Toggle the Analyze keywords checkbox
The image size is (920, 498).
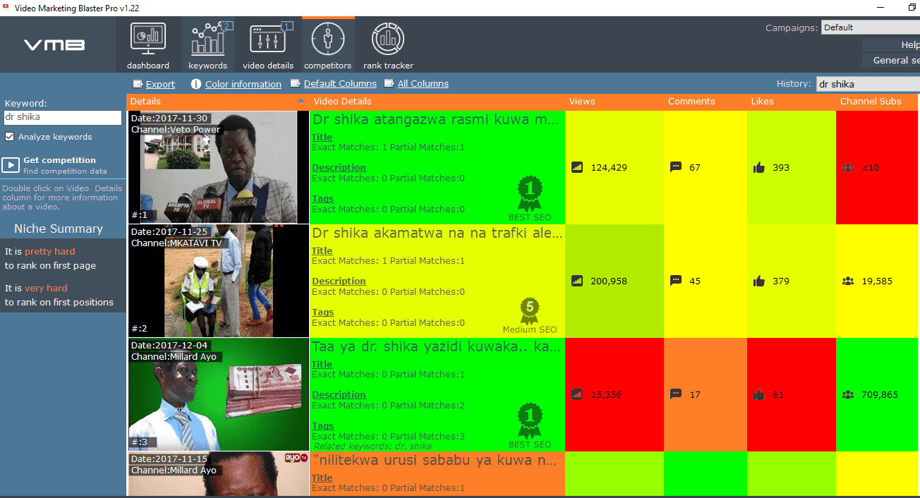[x=9, y=137]
